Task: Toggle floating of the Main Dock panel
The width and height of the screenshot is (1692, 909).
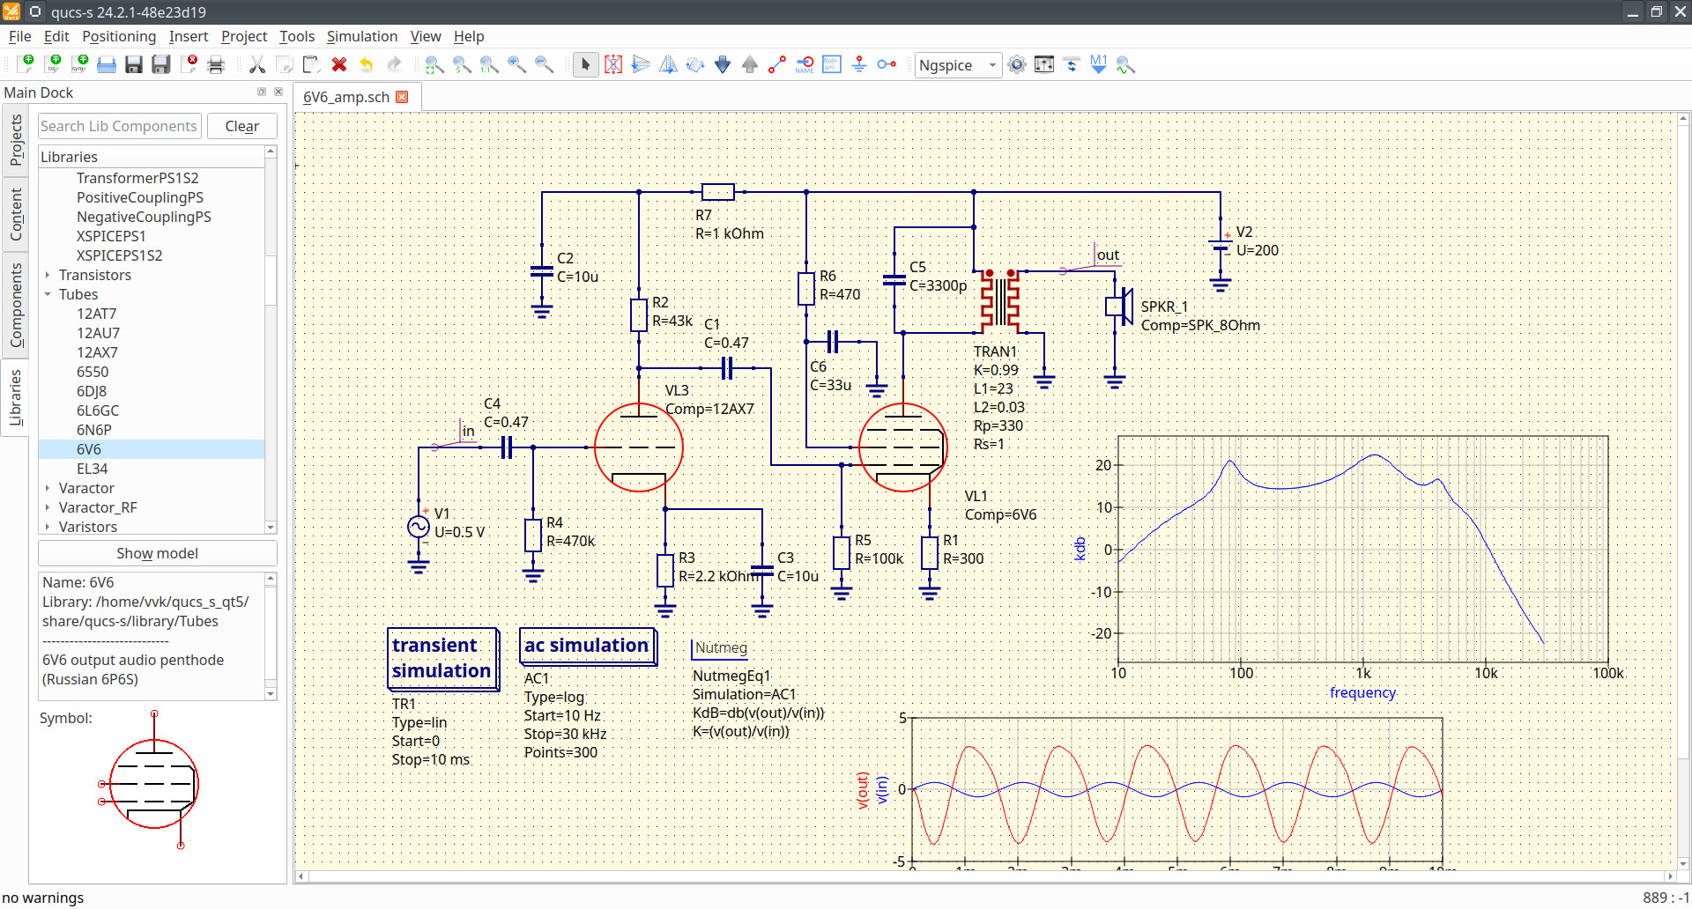Action: pyautogui.click(x=262, y=92)
